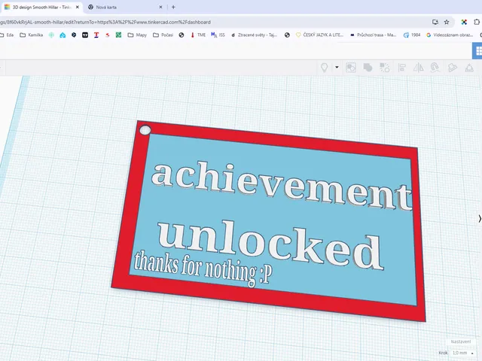482x361 pixels.
Task: Open the globe bookmark before ČESKÝ JAZYK
Action: [x=287, y=35]
